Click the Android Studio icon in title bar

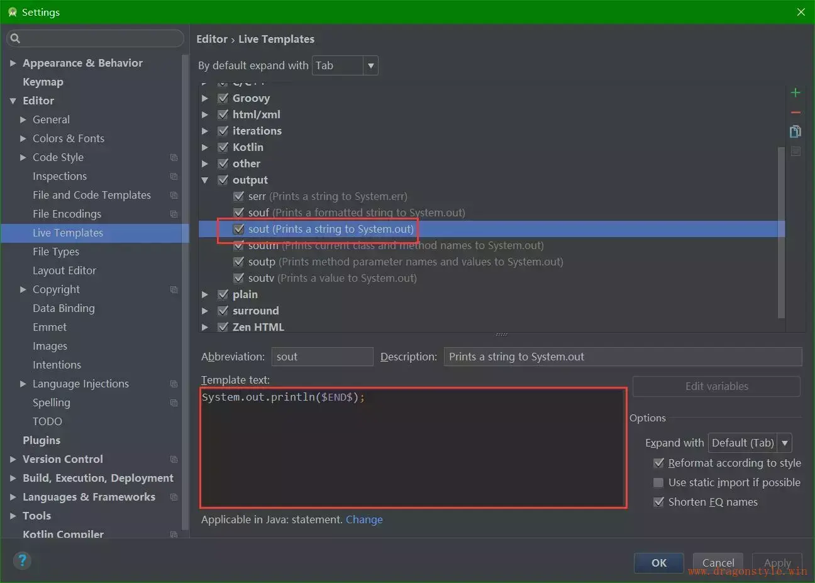(12, 12)
